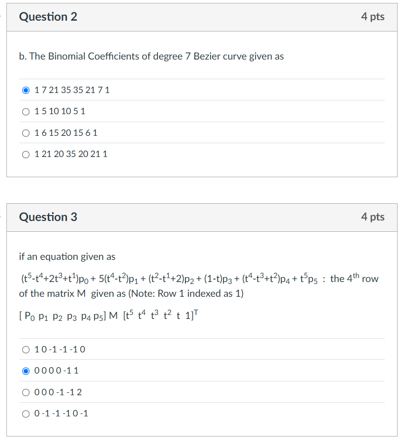Screen dimensions: 404x440
Task: Click the answer text '1 6 15 20 15 6 1'
Action: 66,133
